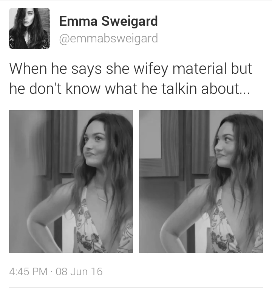Click the first name "Emma" in the header
This screenshot has width=272, height=290.
coord(78,21)
